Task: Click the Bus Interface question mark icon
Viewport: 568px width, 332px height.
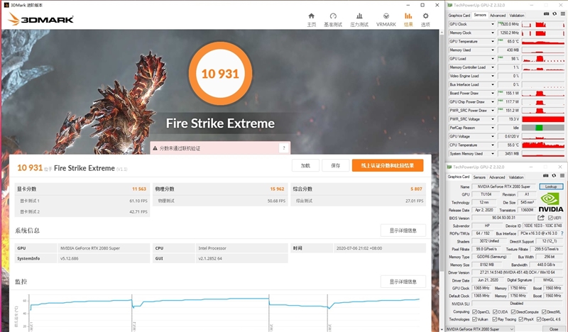Action: coord(562,233)
